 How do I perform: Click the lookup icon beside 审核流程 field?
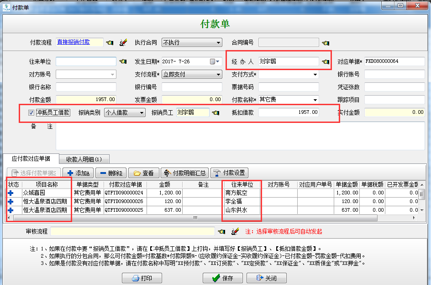pos(222,232)
